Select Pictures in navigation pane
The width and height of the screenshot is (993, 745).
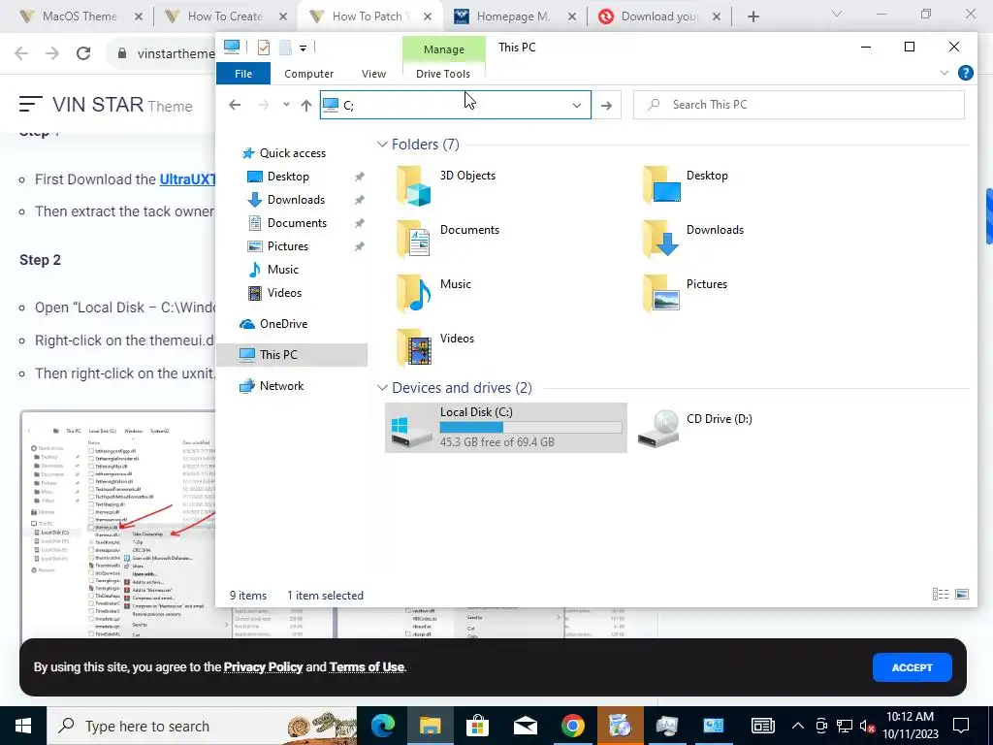(277, 246)
